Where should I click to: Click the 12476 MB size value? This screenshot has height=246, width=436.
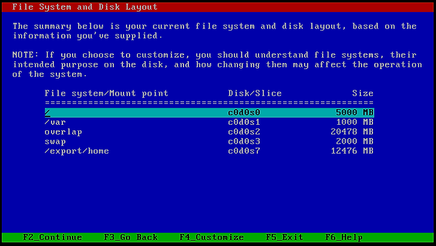coord(352,151)
